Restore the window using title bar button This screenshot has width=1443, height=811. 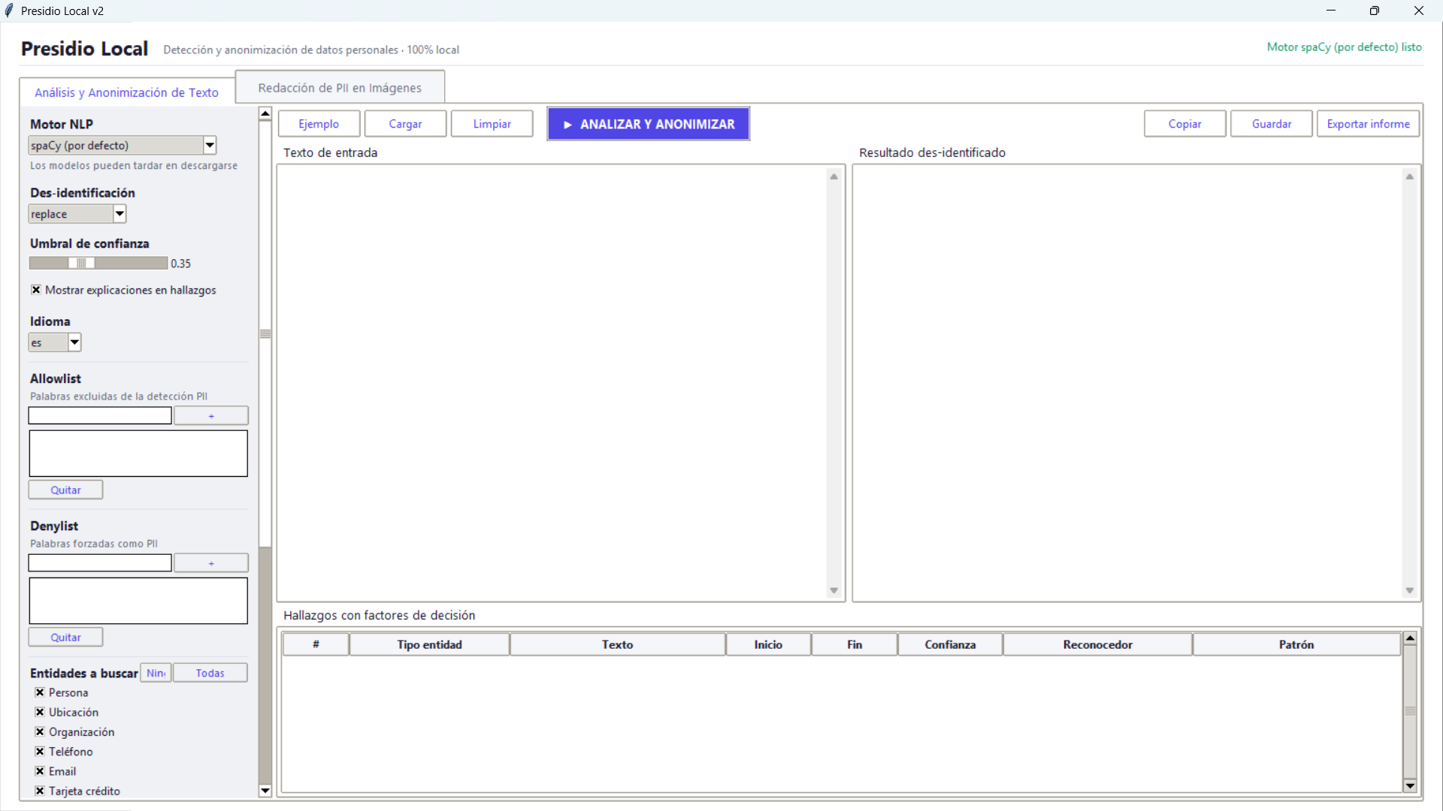point(1375,11)
